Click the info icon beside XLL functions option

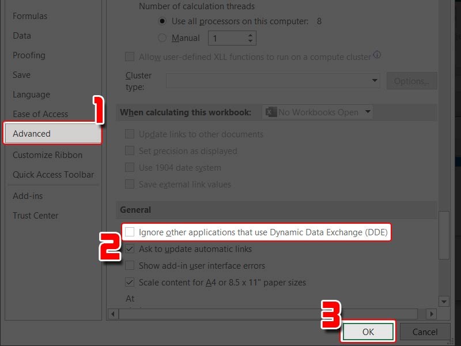point(377,55)
